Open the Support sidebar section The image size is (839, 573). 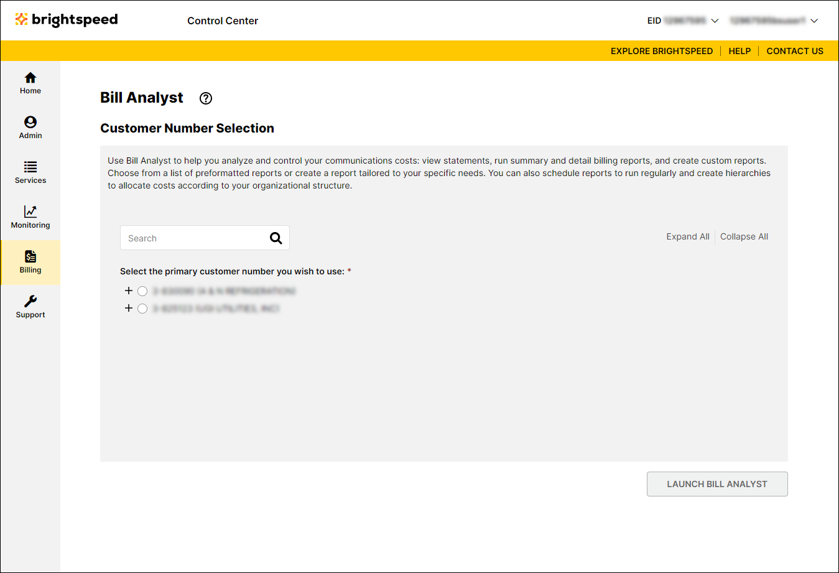point(30,307)
